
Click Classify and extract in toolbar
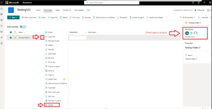pos(155,17)
